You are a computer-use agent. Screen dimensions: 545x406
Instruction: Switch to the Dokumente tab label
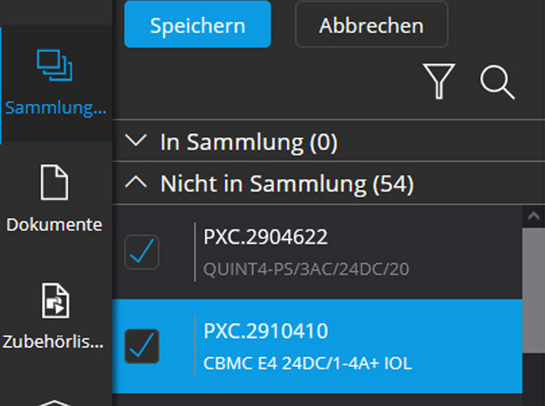(x=55, y=224)
